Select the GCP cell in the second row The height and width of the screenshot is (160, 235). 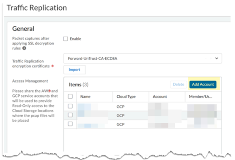(121, 115)
